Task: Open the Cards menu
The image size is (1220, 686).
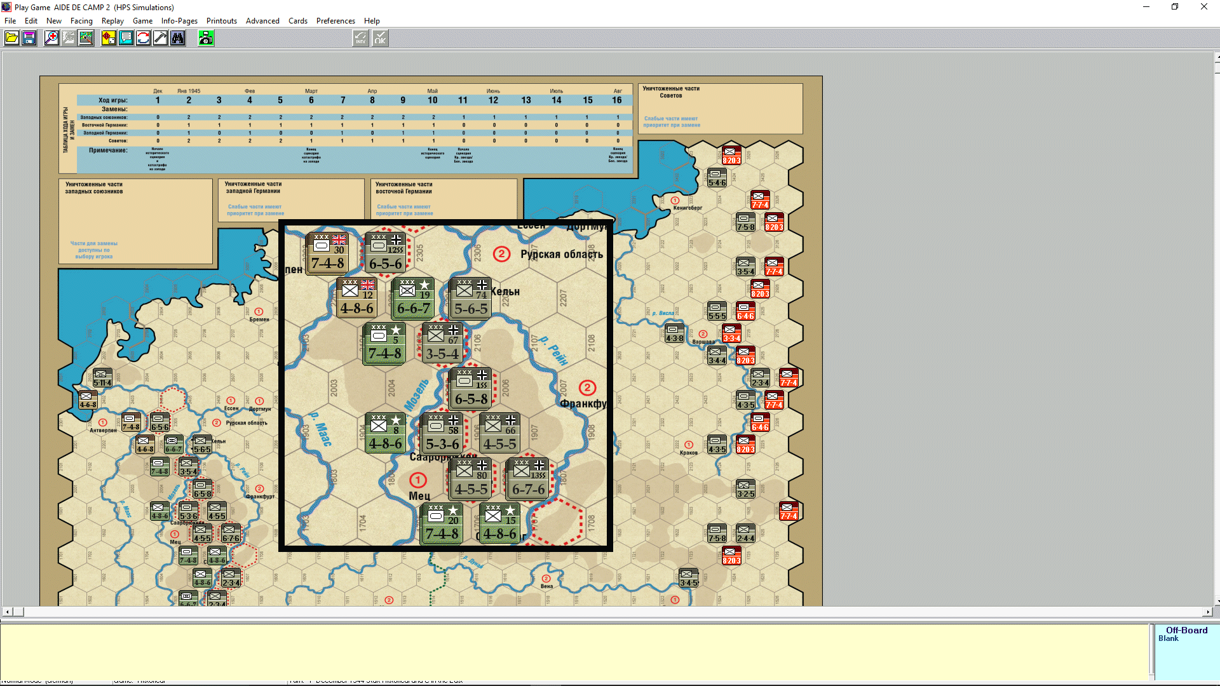Action: (297, 21)
